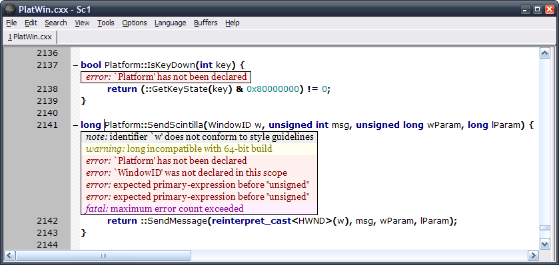Click line number 2139 in margin
The height and width of the screenshot is (265, 559).
pyautogui.click(x=47, y=101)
